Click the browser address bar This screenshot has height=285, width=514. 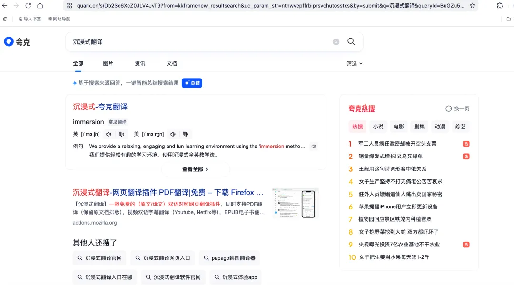(270, 6)
